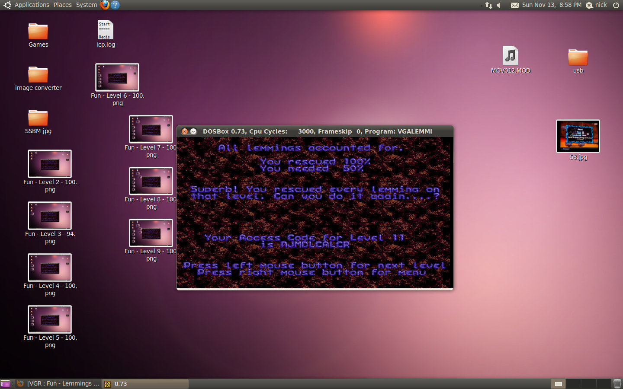Screen dimensions: 623x389
Task: Select Fun - Level 6 - 100.png thumbnail
Action: (x=117, y=78)
